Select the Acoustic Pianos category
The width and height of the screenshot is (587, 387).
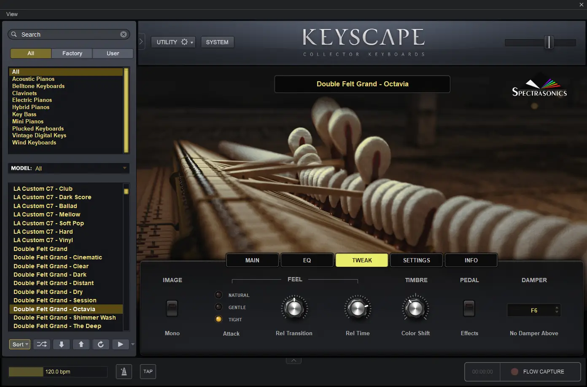[x=33, y=79]
